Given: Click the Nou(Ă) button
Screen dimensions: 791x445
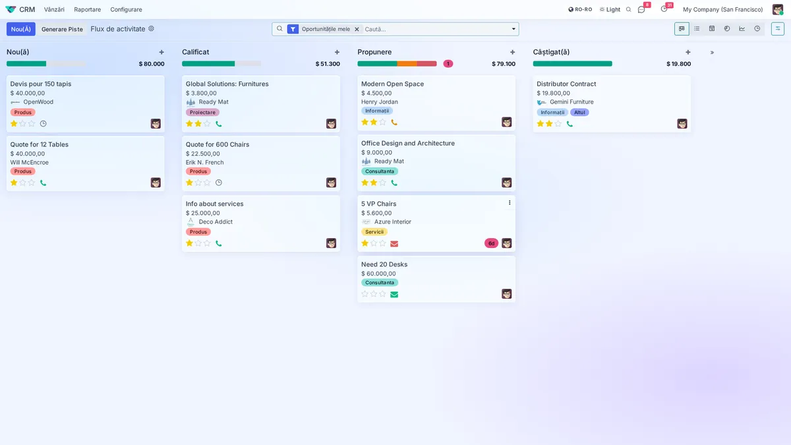Looking at the screenshot, I should [x=21, y=28].
